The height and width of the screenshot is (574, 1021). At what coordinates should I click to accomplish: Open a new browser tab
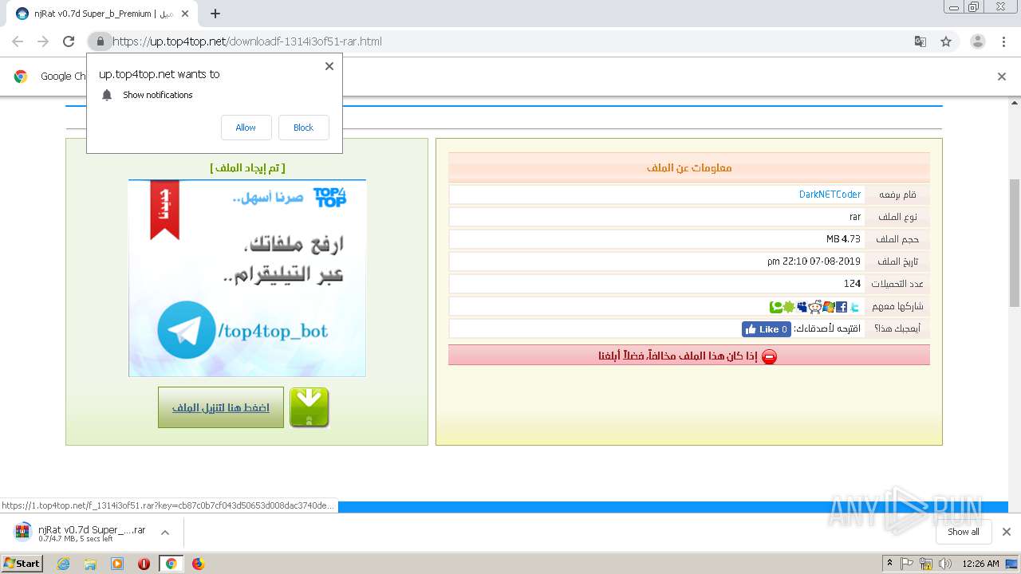point(215,14)
